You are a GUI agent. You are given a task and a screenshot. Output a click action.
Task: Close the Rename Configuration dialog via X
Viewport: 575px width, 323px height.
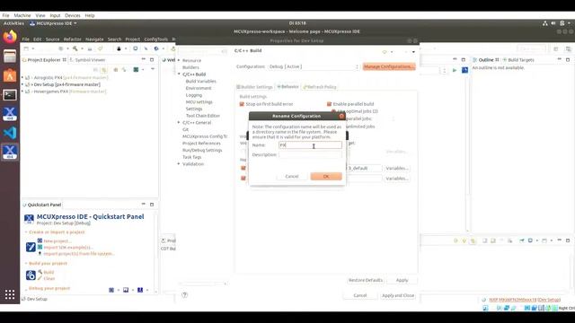(x=341, y=116)
